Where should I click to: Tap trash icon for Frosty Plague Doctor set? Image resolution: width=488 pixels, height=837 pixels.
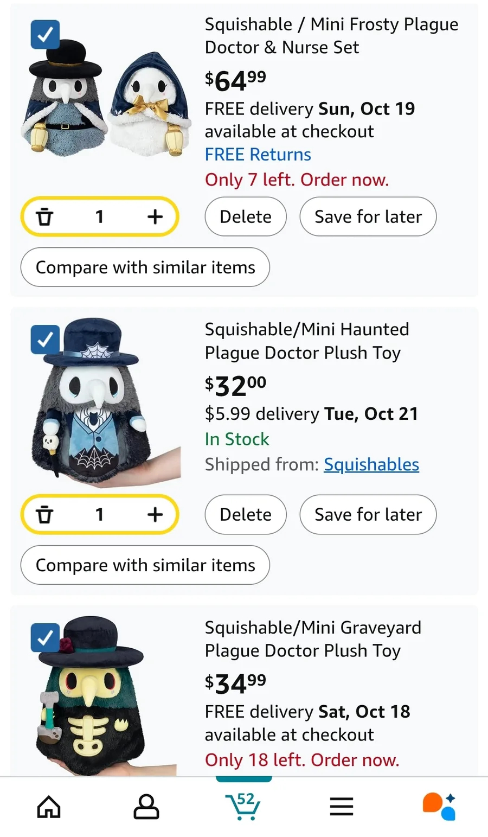point(44,217)
